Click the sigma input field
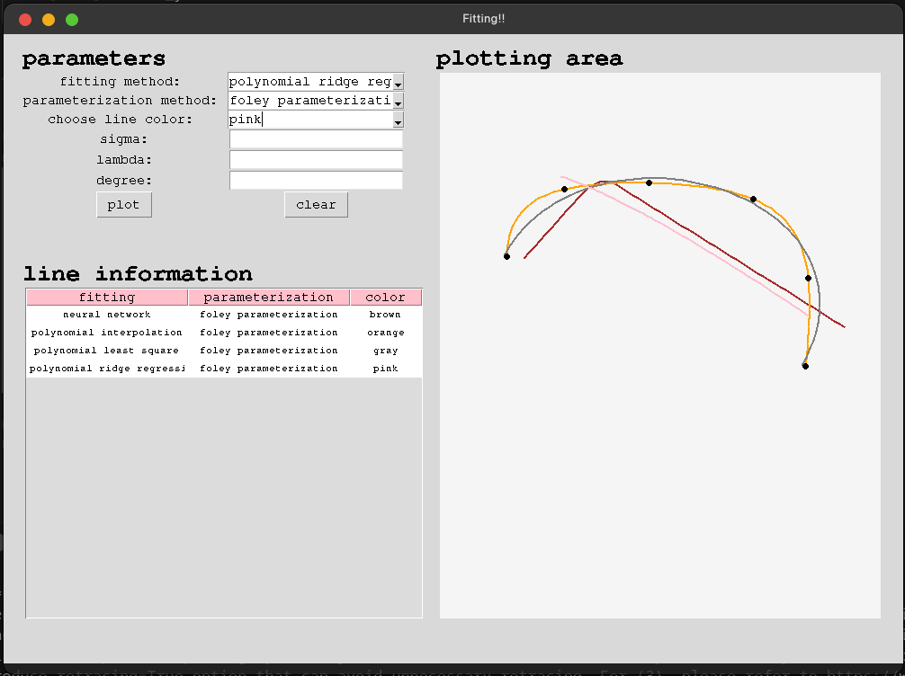 316,139
